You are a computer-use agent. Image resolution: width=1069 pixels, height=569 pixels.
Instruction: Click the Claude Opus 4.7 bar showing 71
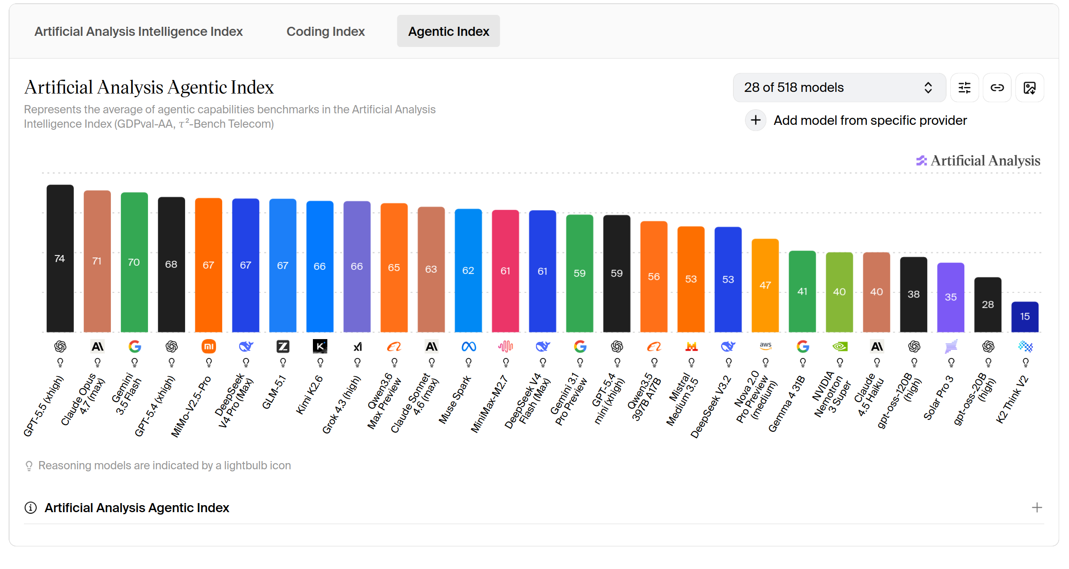pyautogui.click(x=97, y=261)
